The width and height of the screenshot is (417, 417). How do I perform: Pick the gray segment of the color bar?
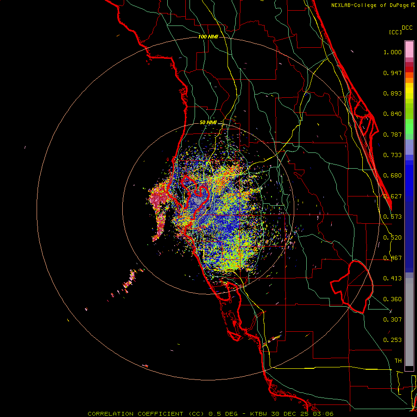click(x=409, y=322)
